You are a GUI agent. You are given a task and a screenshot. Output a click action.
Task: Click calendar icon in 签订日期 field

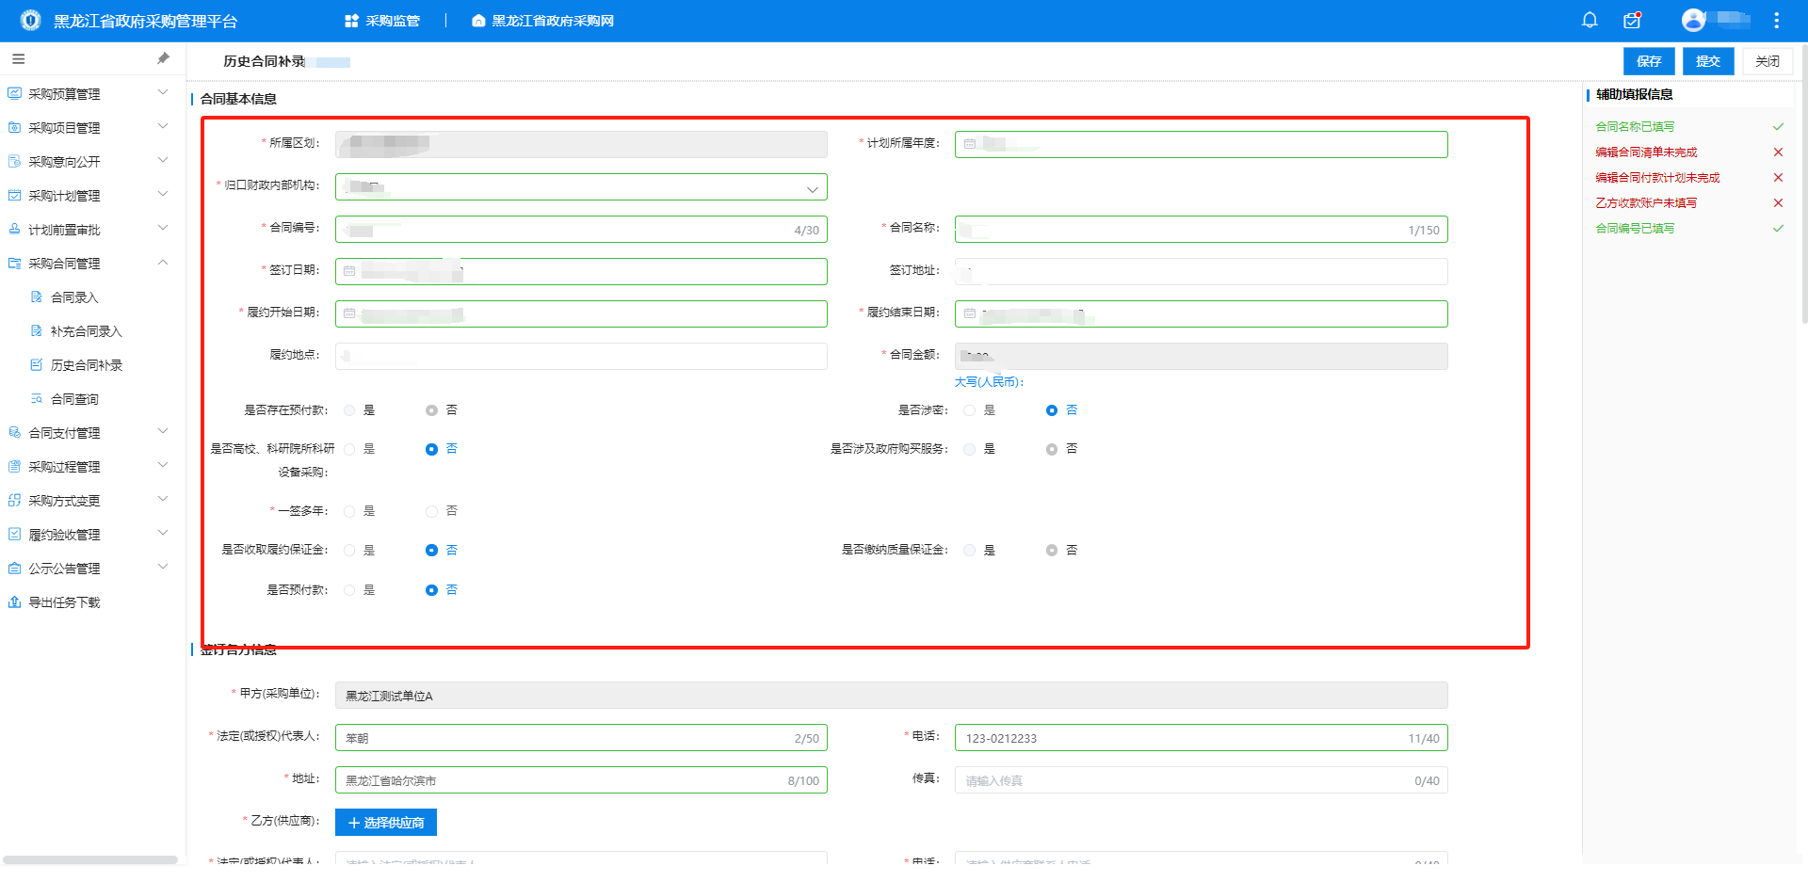coord(349,271)
